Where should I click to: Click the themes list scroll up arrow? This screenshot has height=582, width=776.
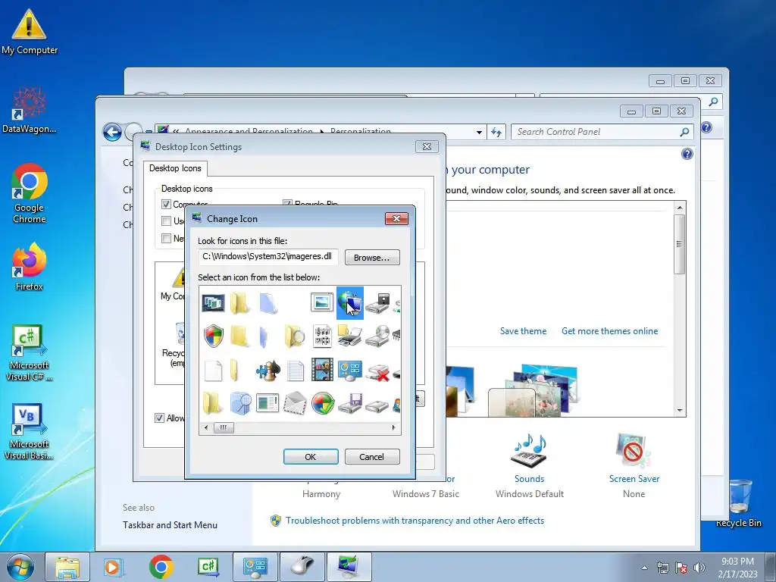[680, 208]
